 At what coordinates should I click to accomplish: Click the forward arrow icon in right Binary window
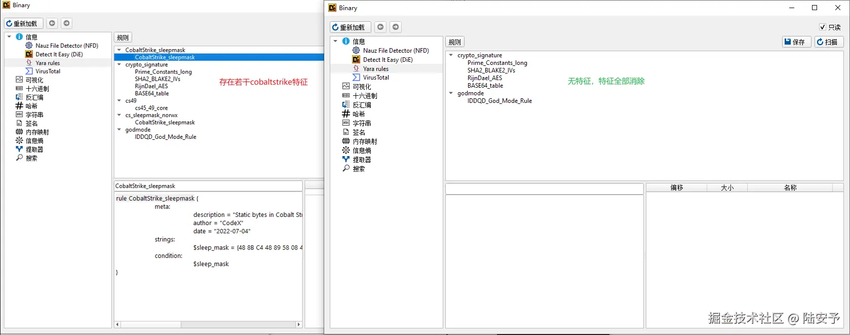[x=396, y=27]
